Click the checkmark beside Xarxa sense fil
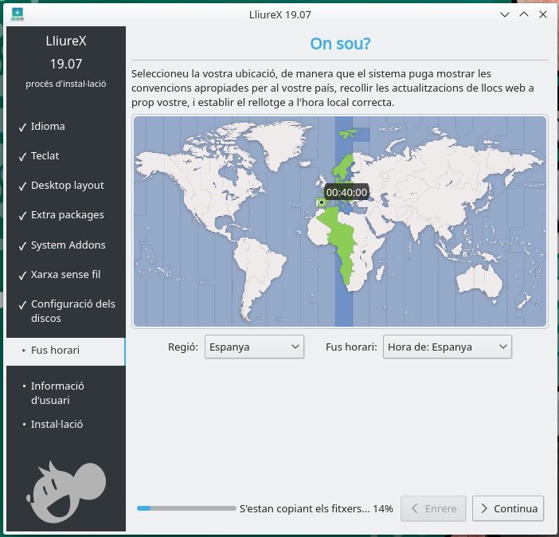This screenshot has height=537, width=559. [22, 275]
